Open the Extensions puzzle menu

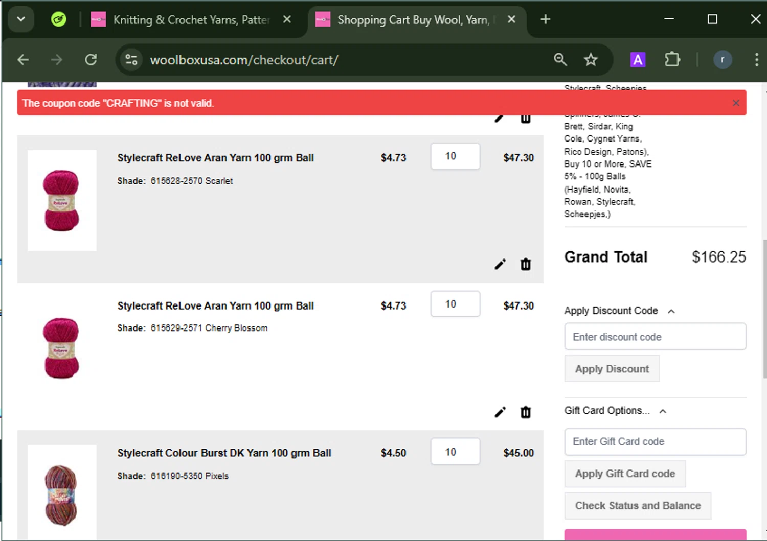(672, 60)
